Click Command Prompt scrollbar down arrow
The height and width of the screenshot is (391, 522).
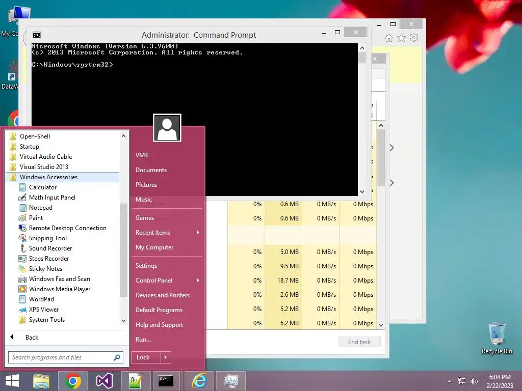pos(362,191)
